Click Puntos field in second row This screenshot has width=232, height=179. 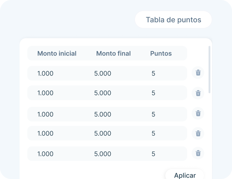click(153, 93)
